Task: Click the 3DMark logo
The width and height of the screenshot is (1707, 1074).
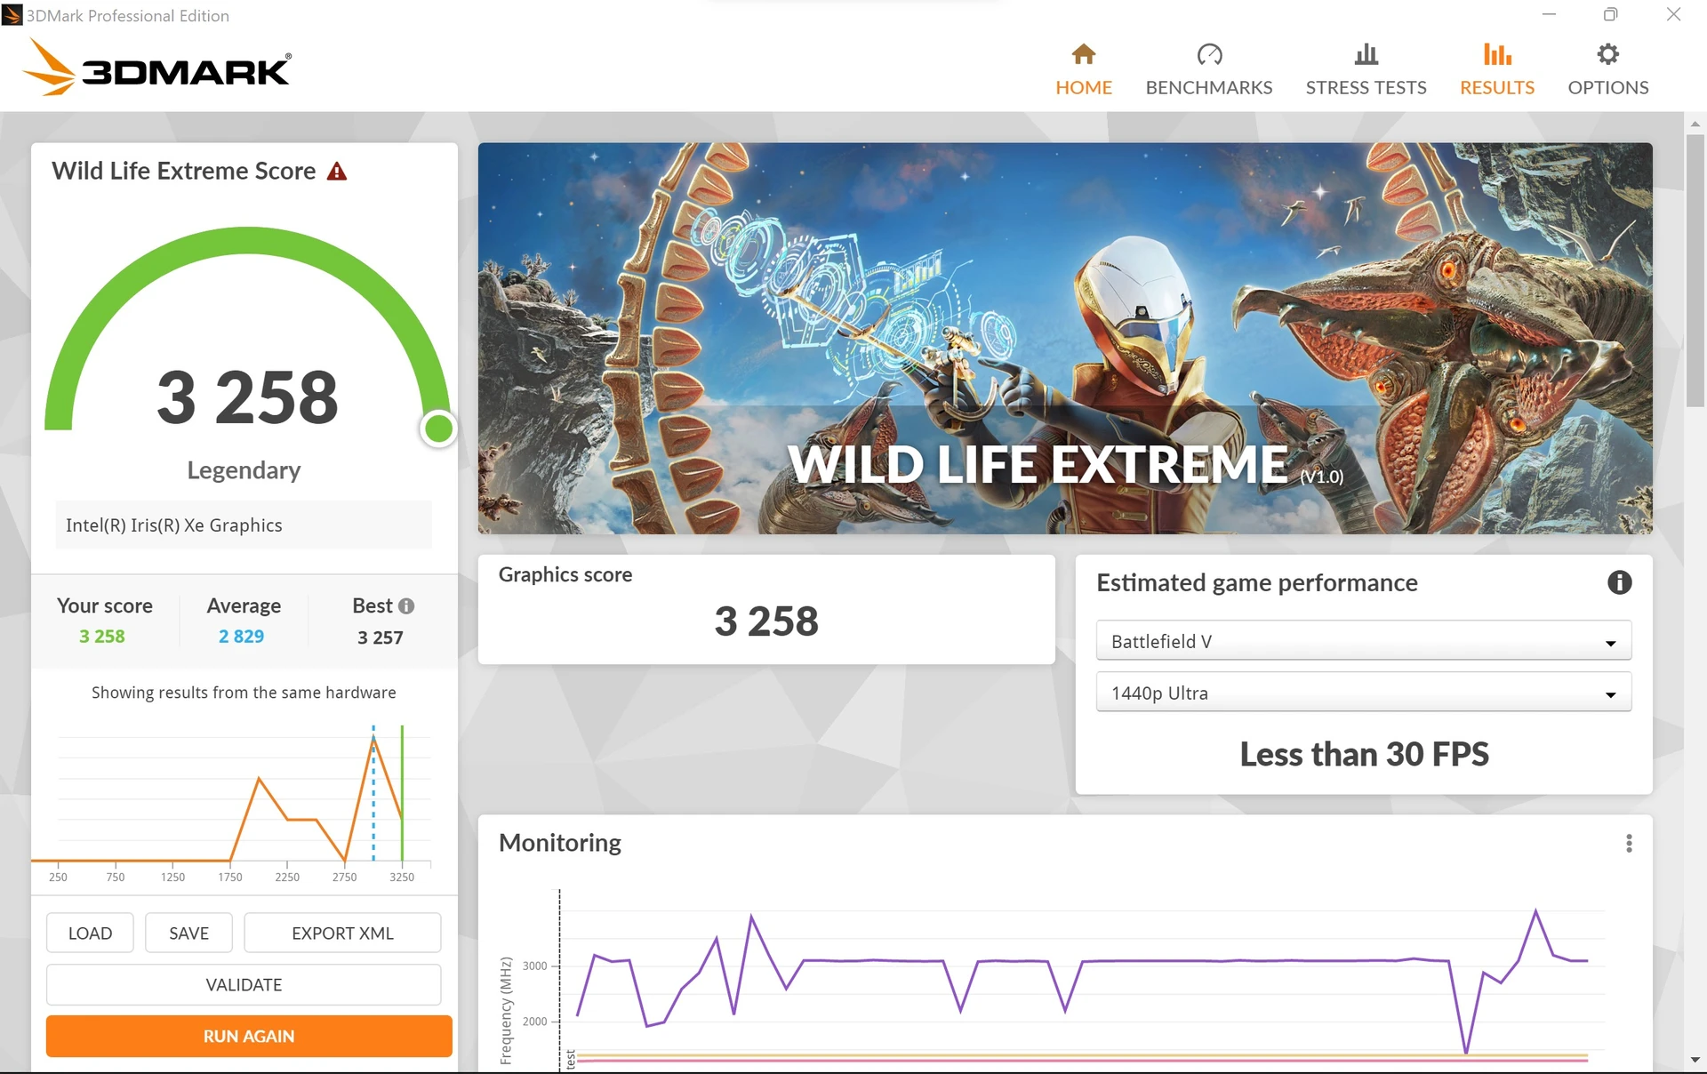Action: pos(157,68)
